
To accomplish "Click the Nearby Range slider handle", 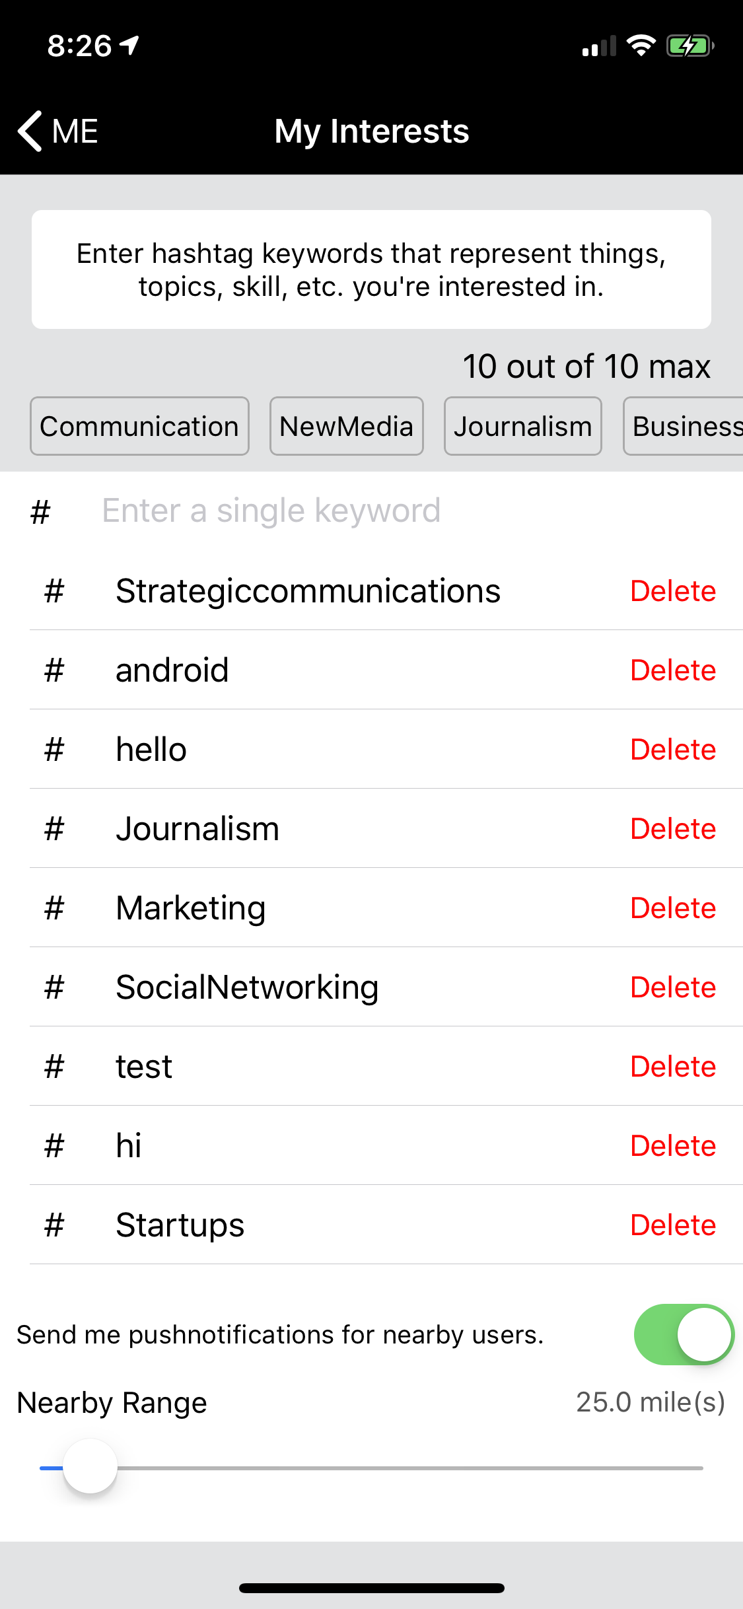I will click(x=90, y=1467).
